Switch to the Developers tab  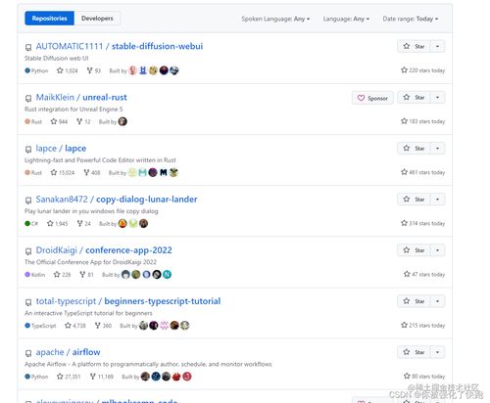point(97,19)
